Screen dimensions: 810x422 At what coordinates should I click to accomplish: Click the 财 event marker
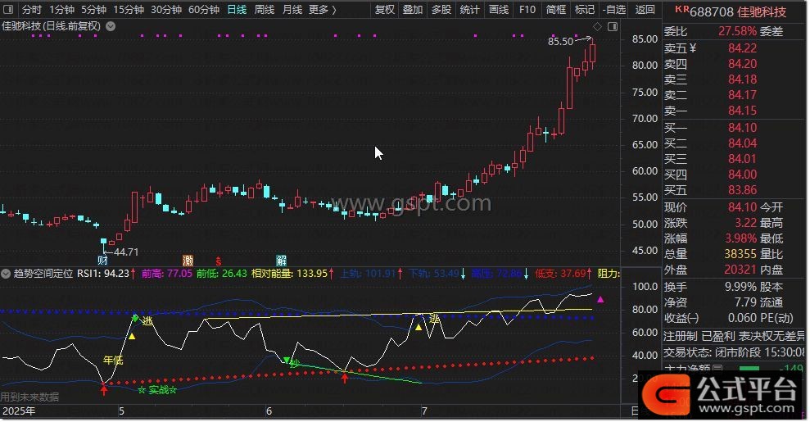click(x=103, y=260)
